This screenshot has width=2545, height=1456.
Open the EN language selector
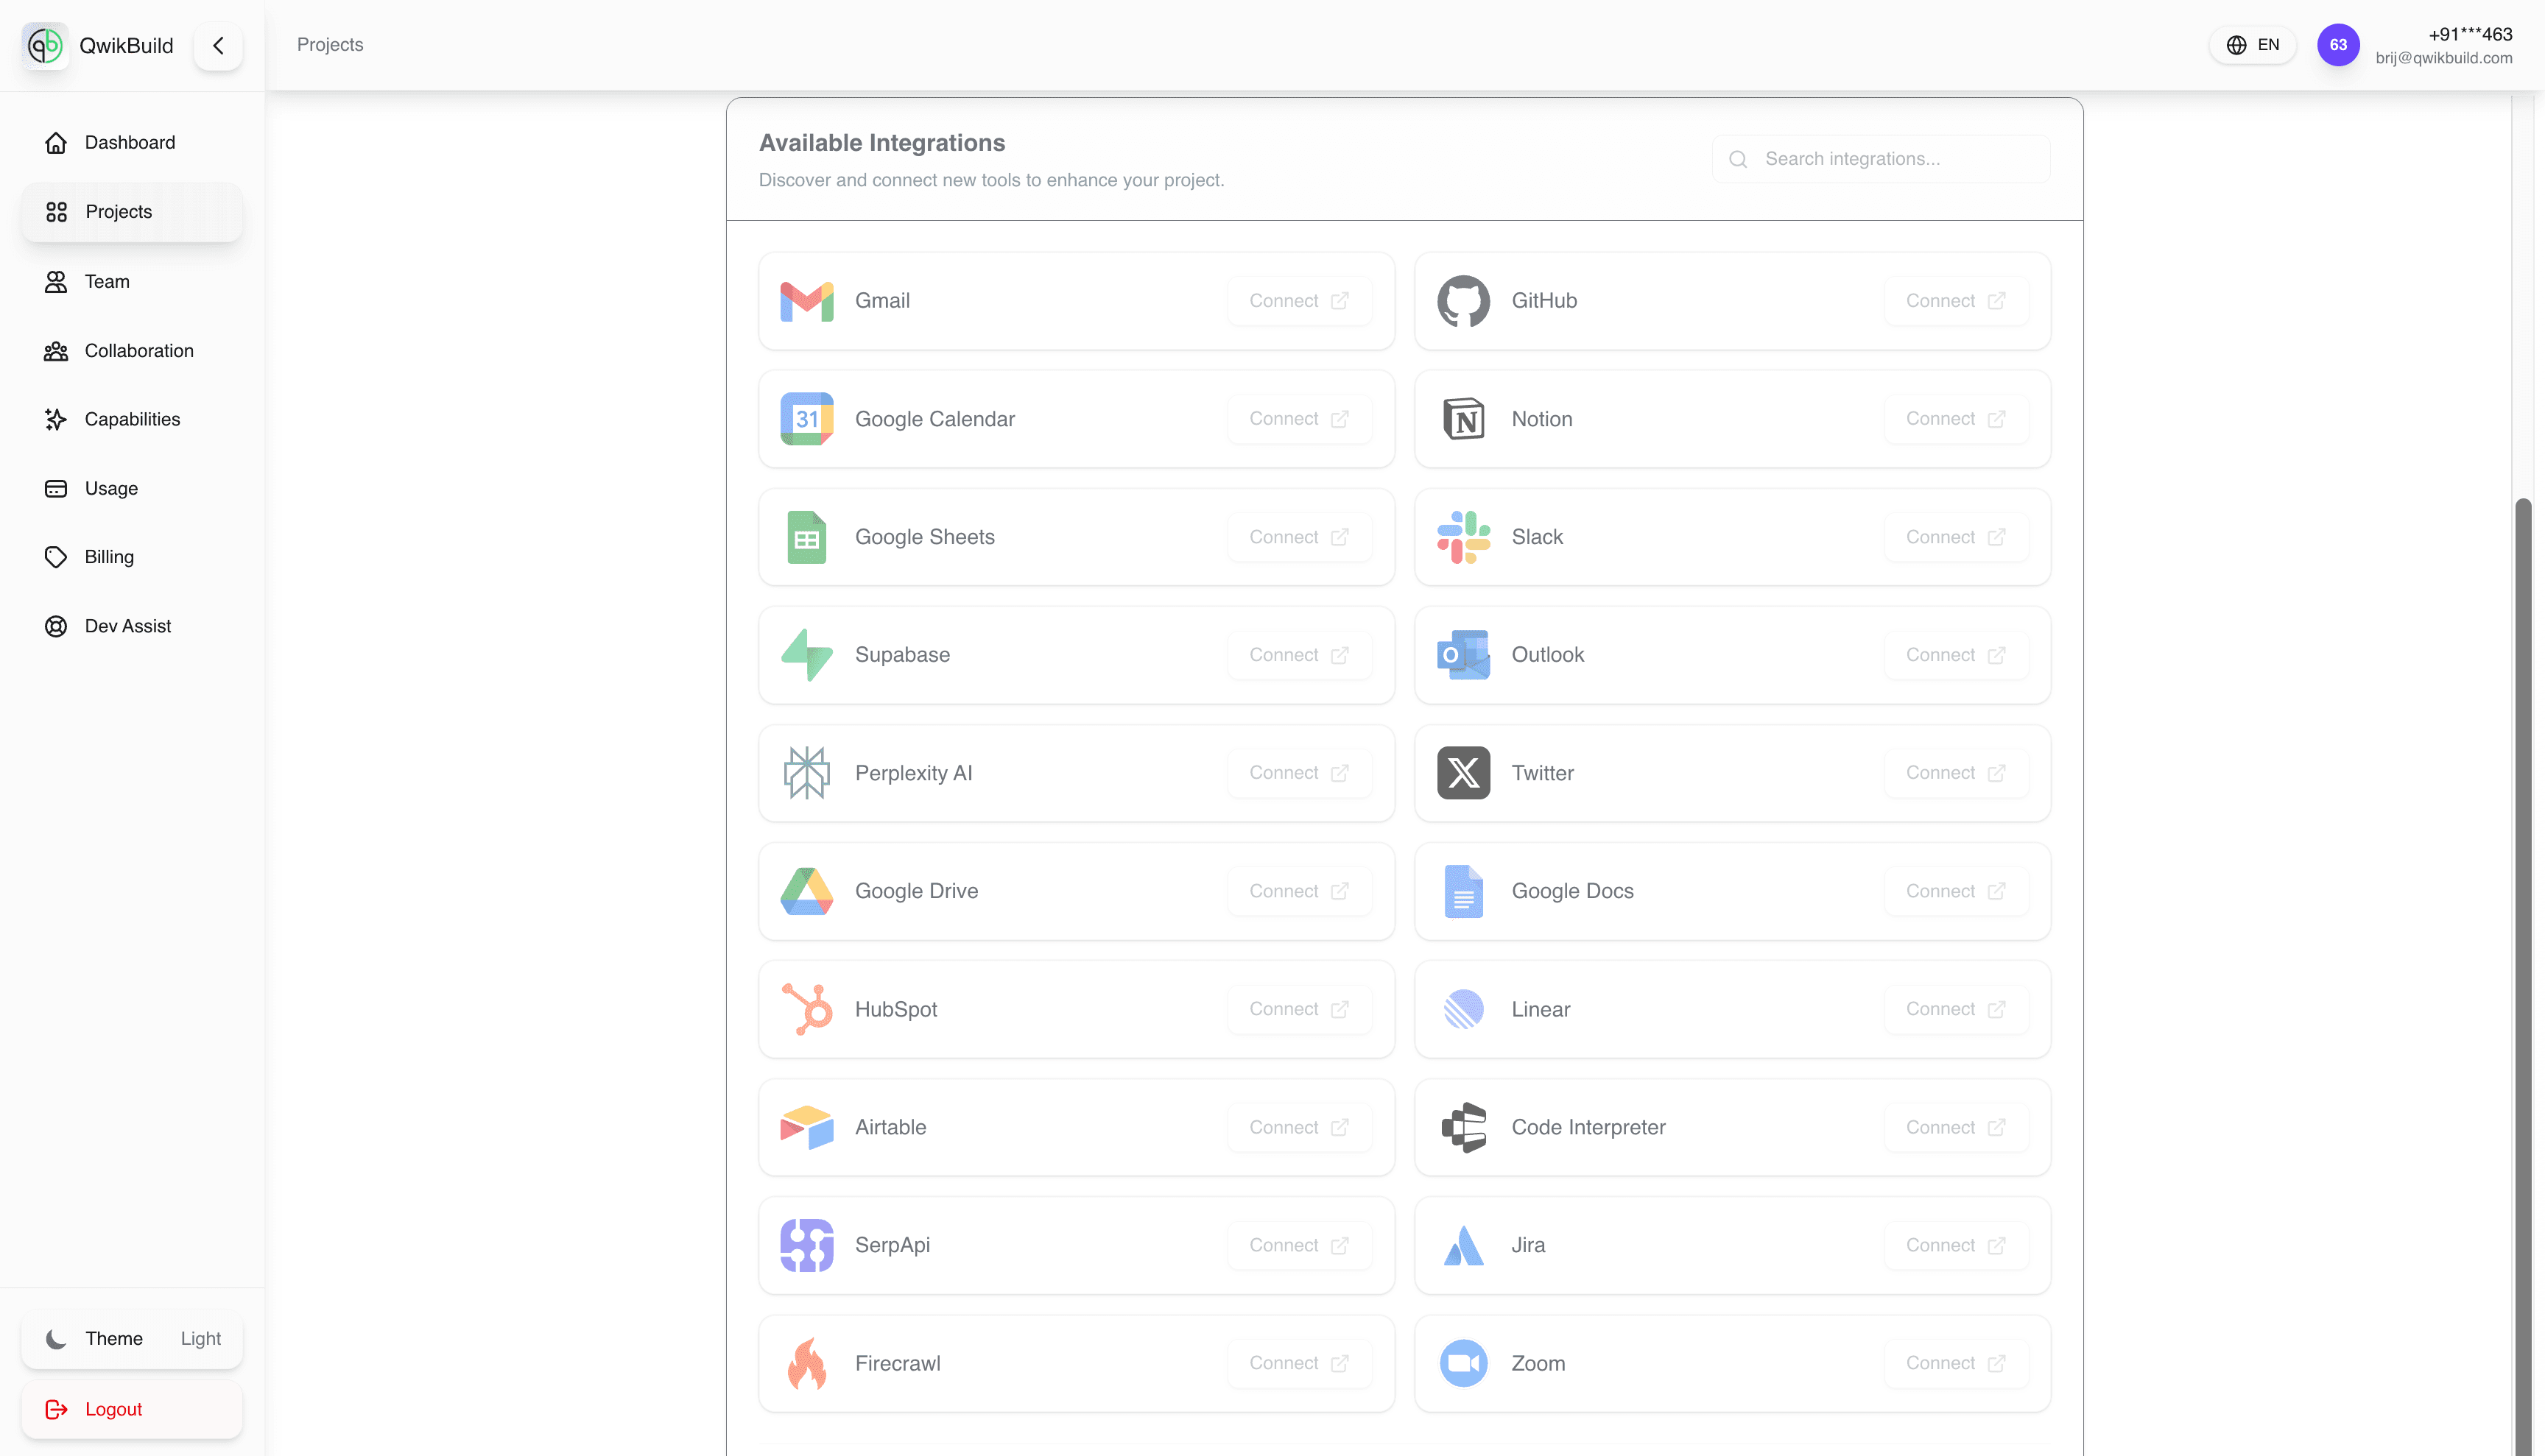pyautogui.click(x=2253, y=45)
